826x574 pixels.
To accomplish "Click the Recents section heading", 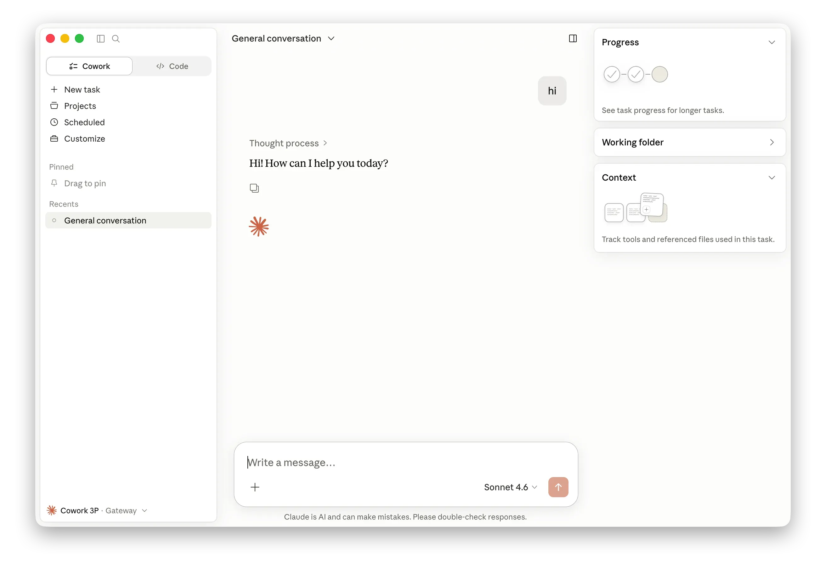I will click(x=64, y=204).
